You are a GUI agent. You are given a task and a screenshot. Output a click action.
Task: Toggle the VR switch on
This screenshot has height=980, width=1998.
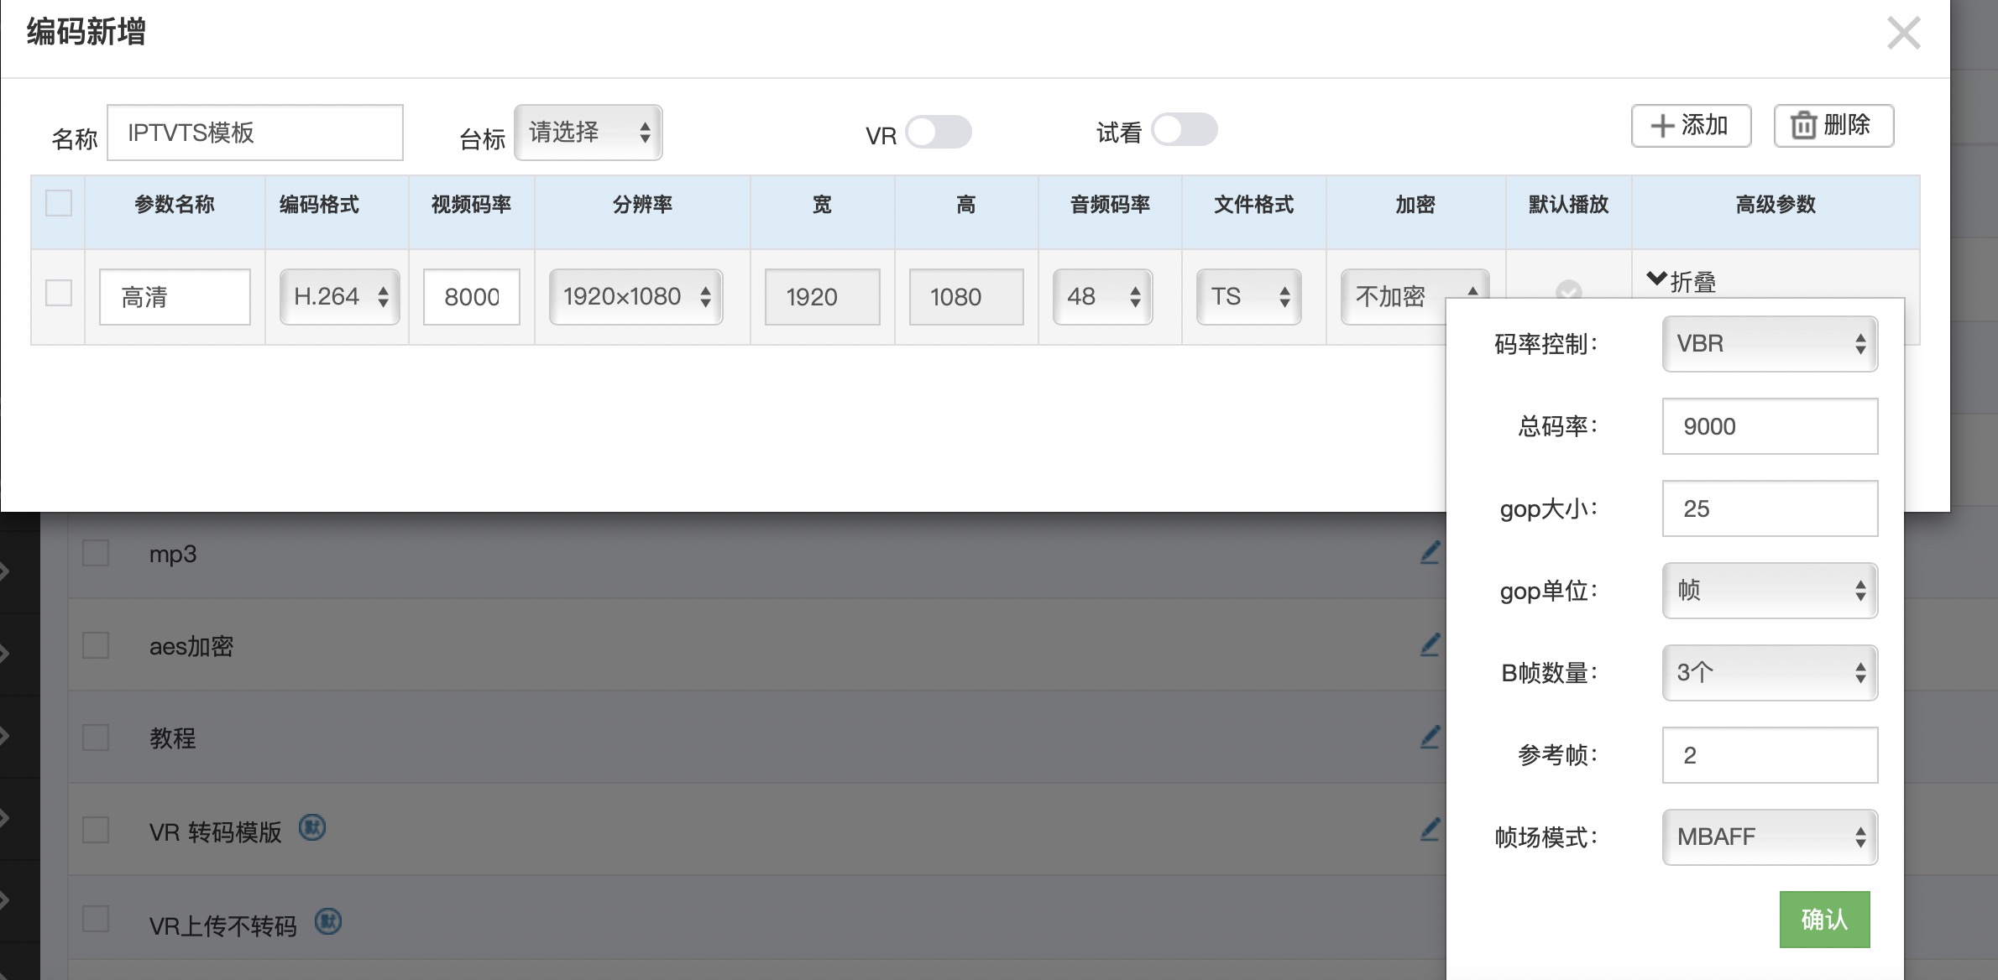pyautogui.click(x=939, y=133)
